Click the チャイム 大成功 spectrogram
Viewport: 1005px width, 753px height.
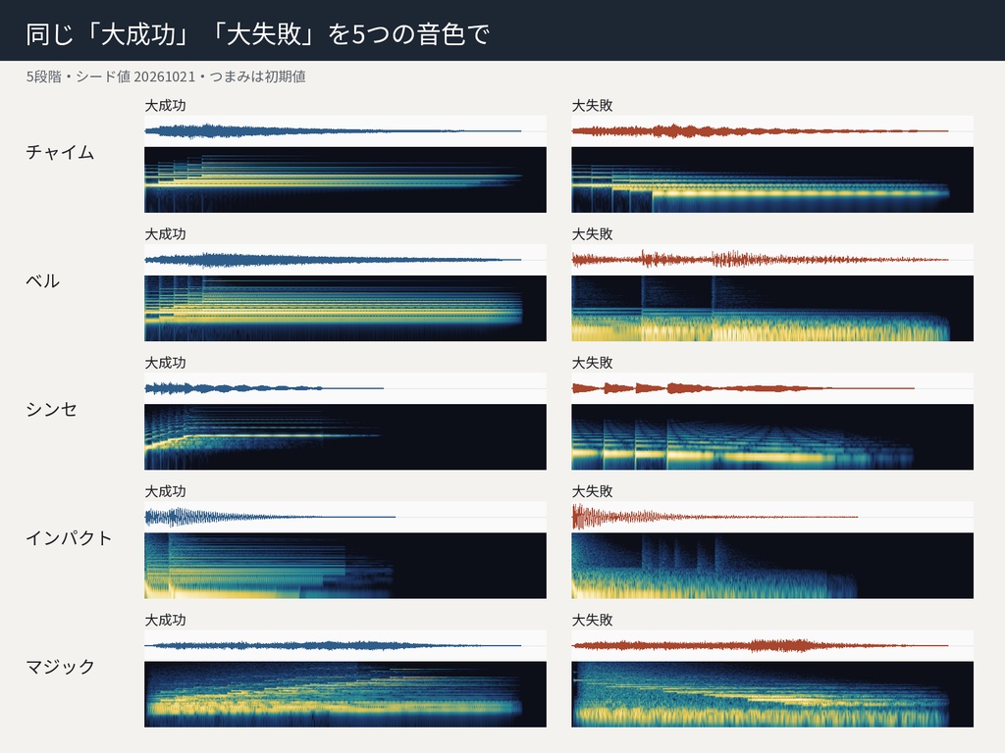pyautogui.click(x=345, y=180)
